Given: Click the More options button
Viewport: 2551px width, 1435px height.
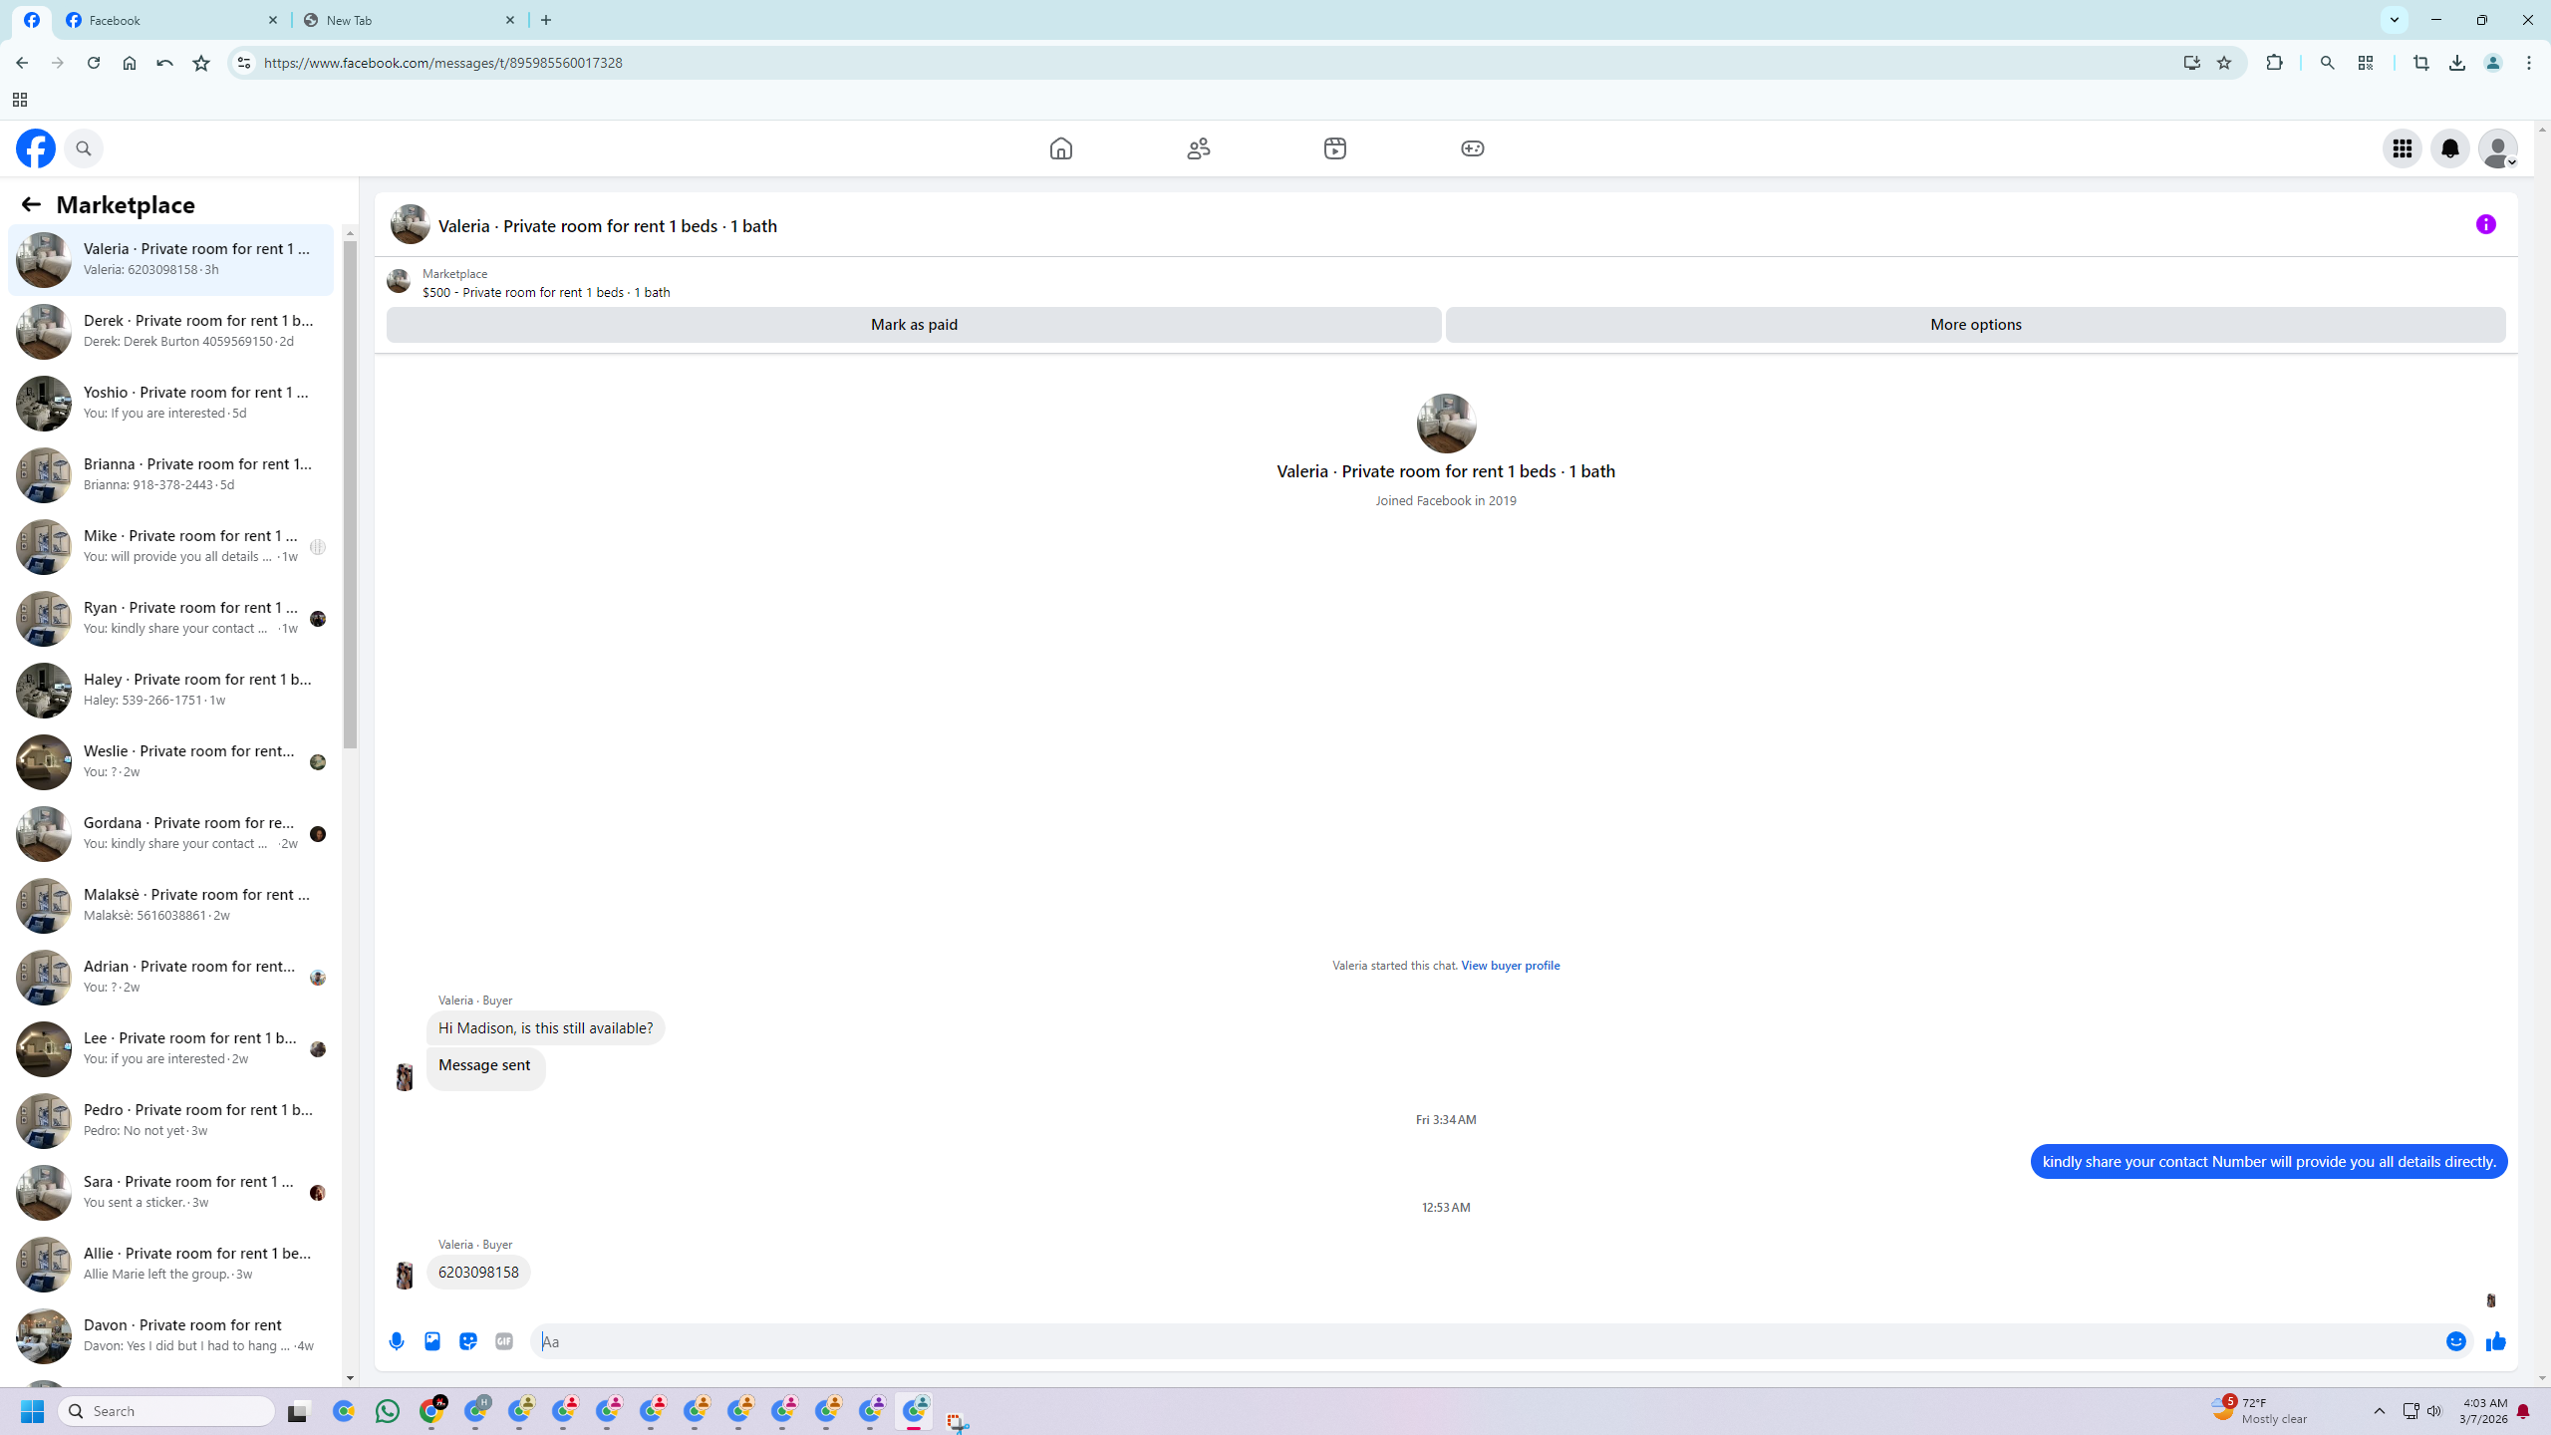Looking at the screenshot, I should pyautogui.click(x=1975, y=324).
